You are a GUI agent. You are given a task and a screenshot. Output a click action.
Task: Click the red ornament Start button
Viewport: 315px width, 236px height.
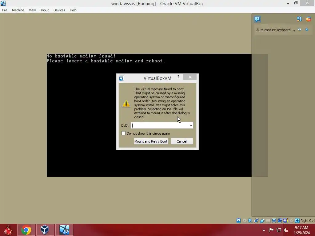click(x=8, y=230)
